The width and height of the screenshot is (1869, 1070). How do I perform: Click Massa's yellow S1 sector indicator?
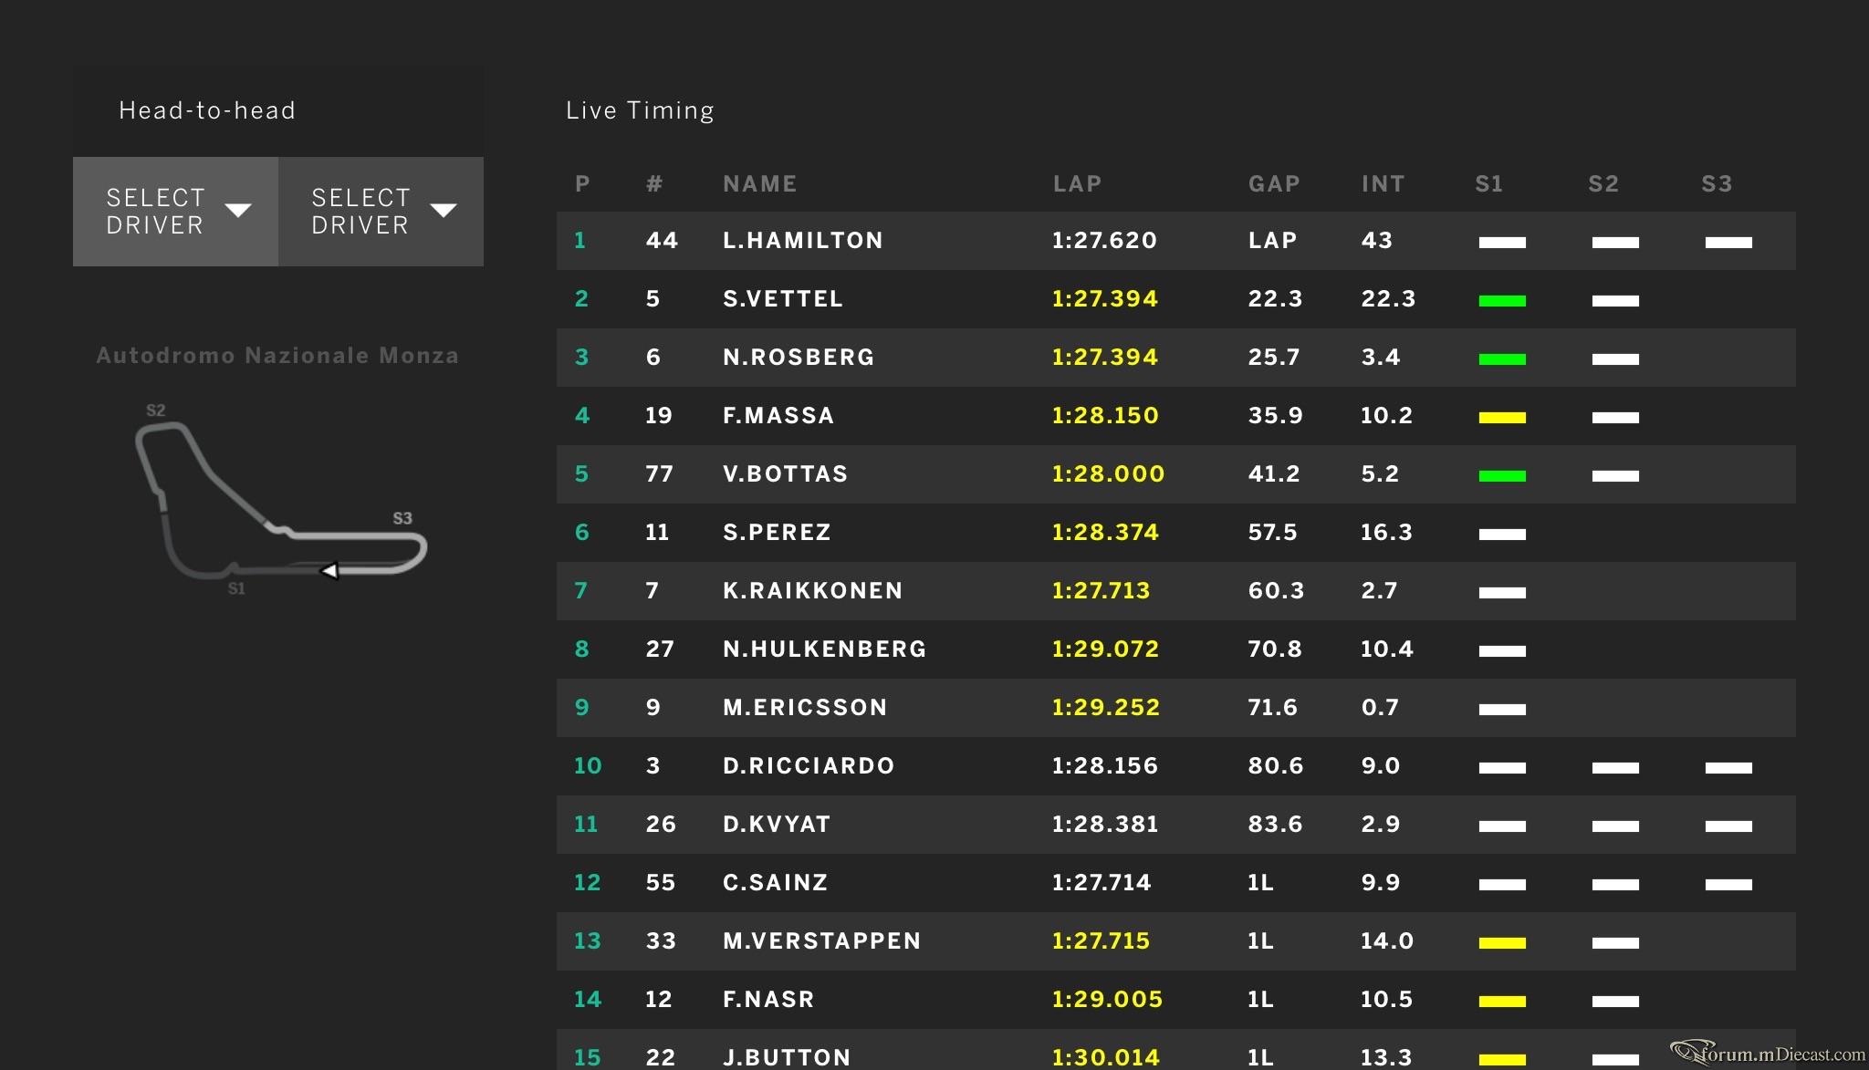click(1502, 417)
